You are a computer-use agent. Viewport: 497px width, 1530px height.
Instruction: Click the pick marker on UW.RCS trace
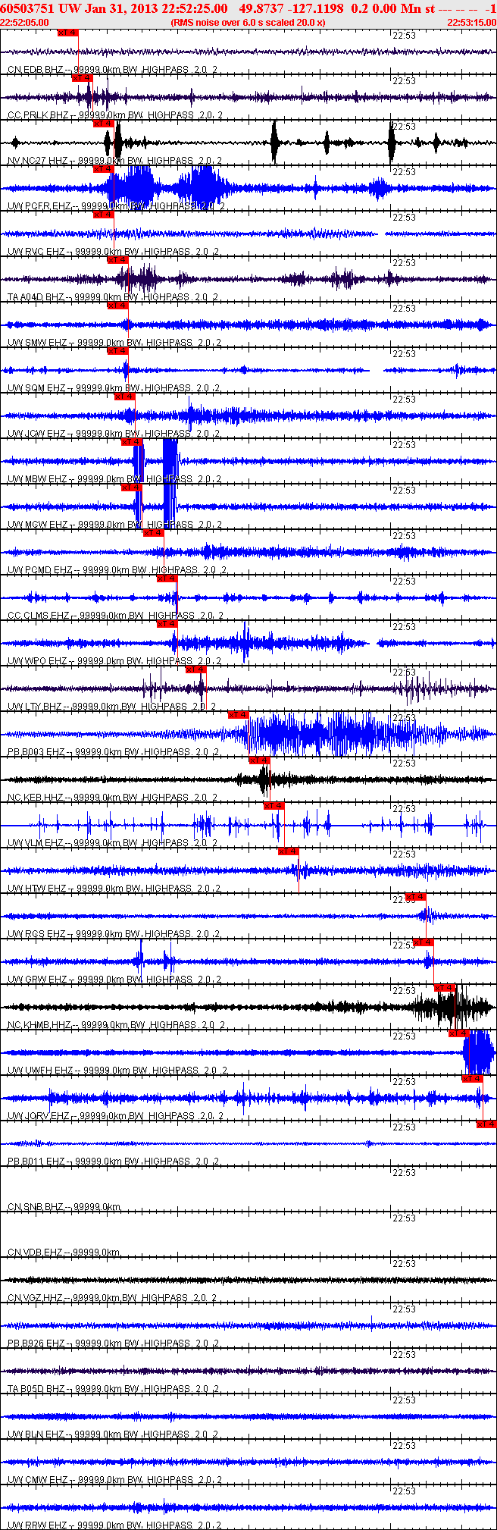[x=416, y=897]
